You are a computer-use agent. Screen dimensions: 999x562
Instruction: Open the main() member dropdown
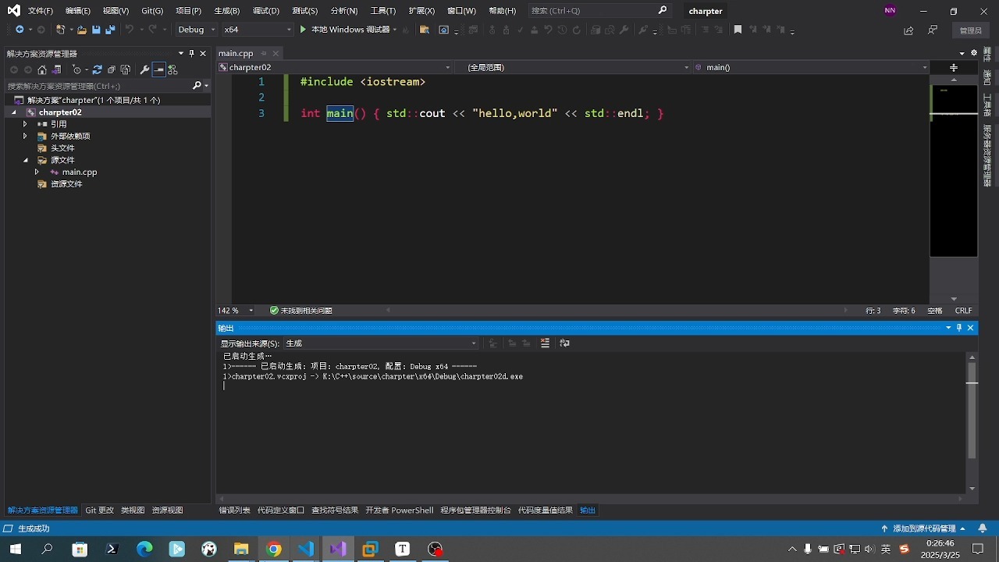point(811,67)
